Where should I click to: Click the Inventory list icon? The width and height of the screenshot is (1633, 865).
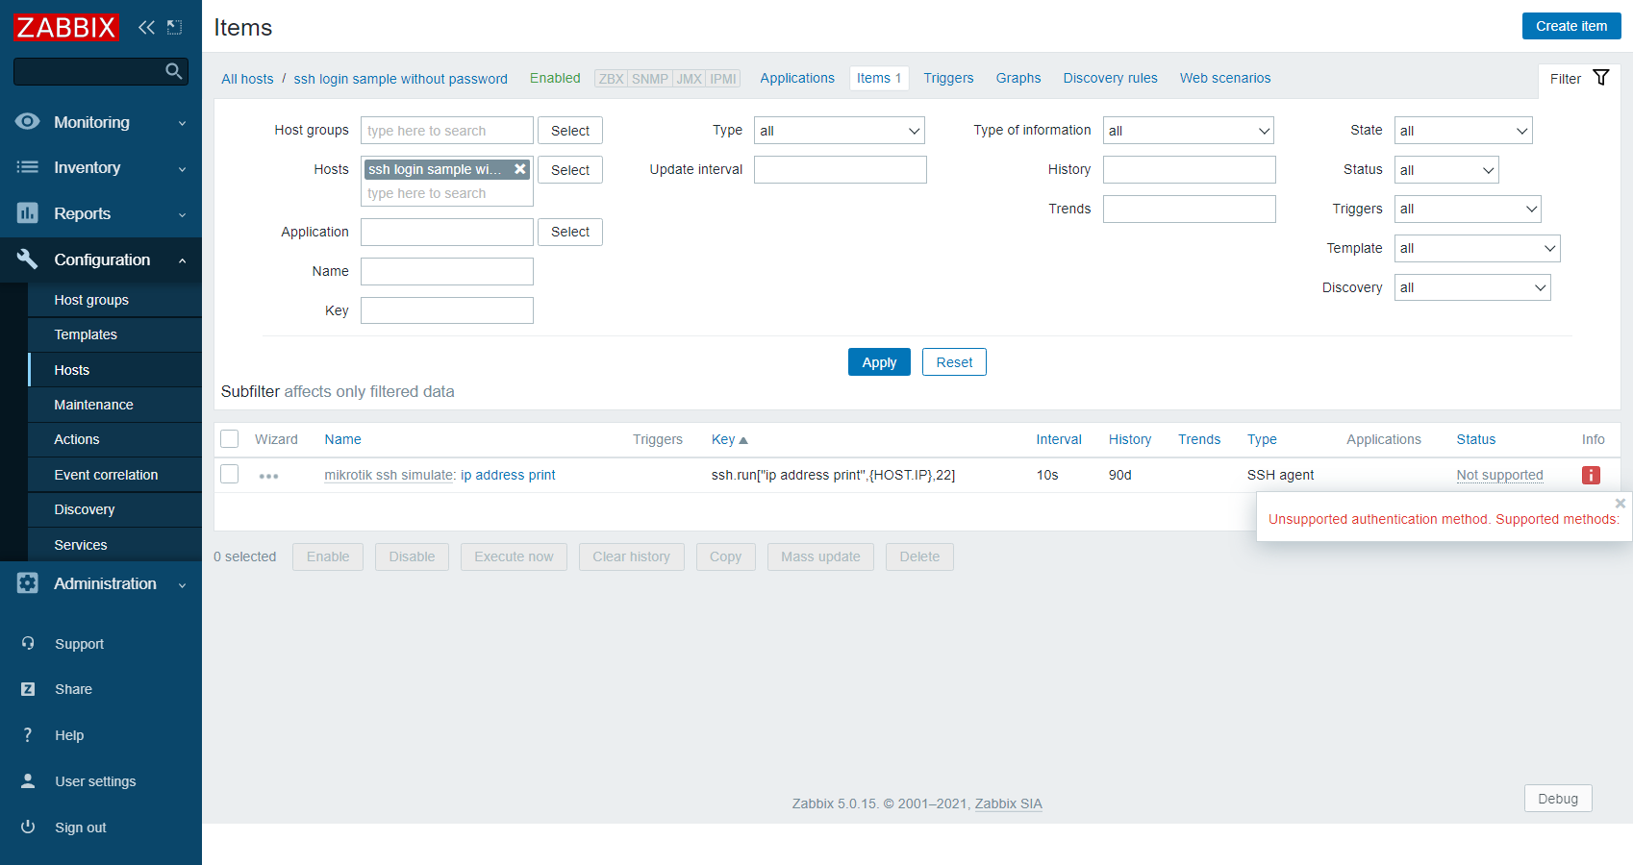click(28, 167)
